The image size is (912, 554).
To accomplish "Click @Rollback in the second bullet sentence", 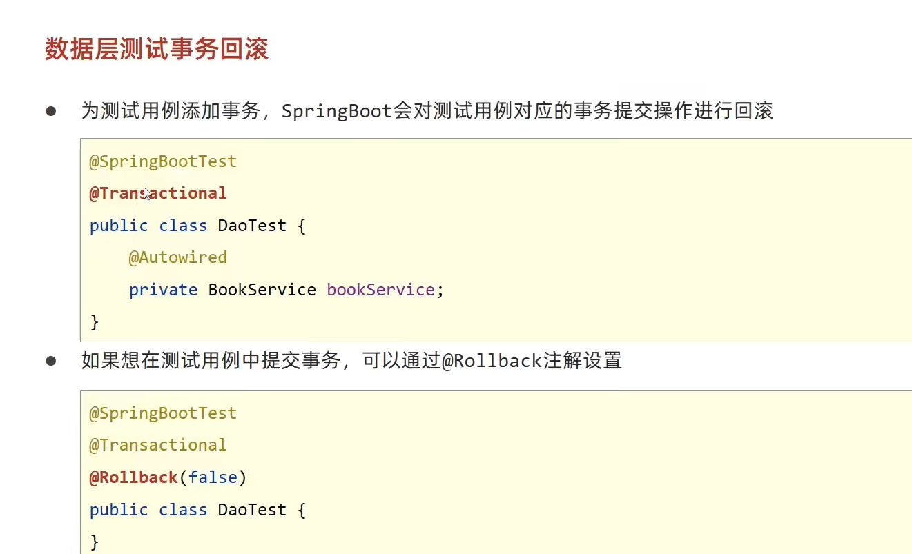I will [x=491, y=361].
